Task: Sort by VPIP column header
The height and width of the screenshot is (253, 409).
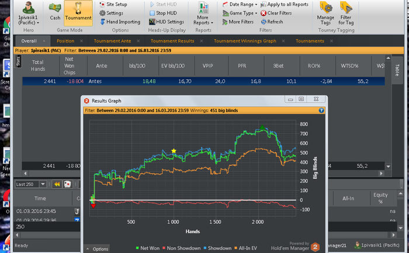Action: [x=207, y=66]
